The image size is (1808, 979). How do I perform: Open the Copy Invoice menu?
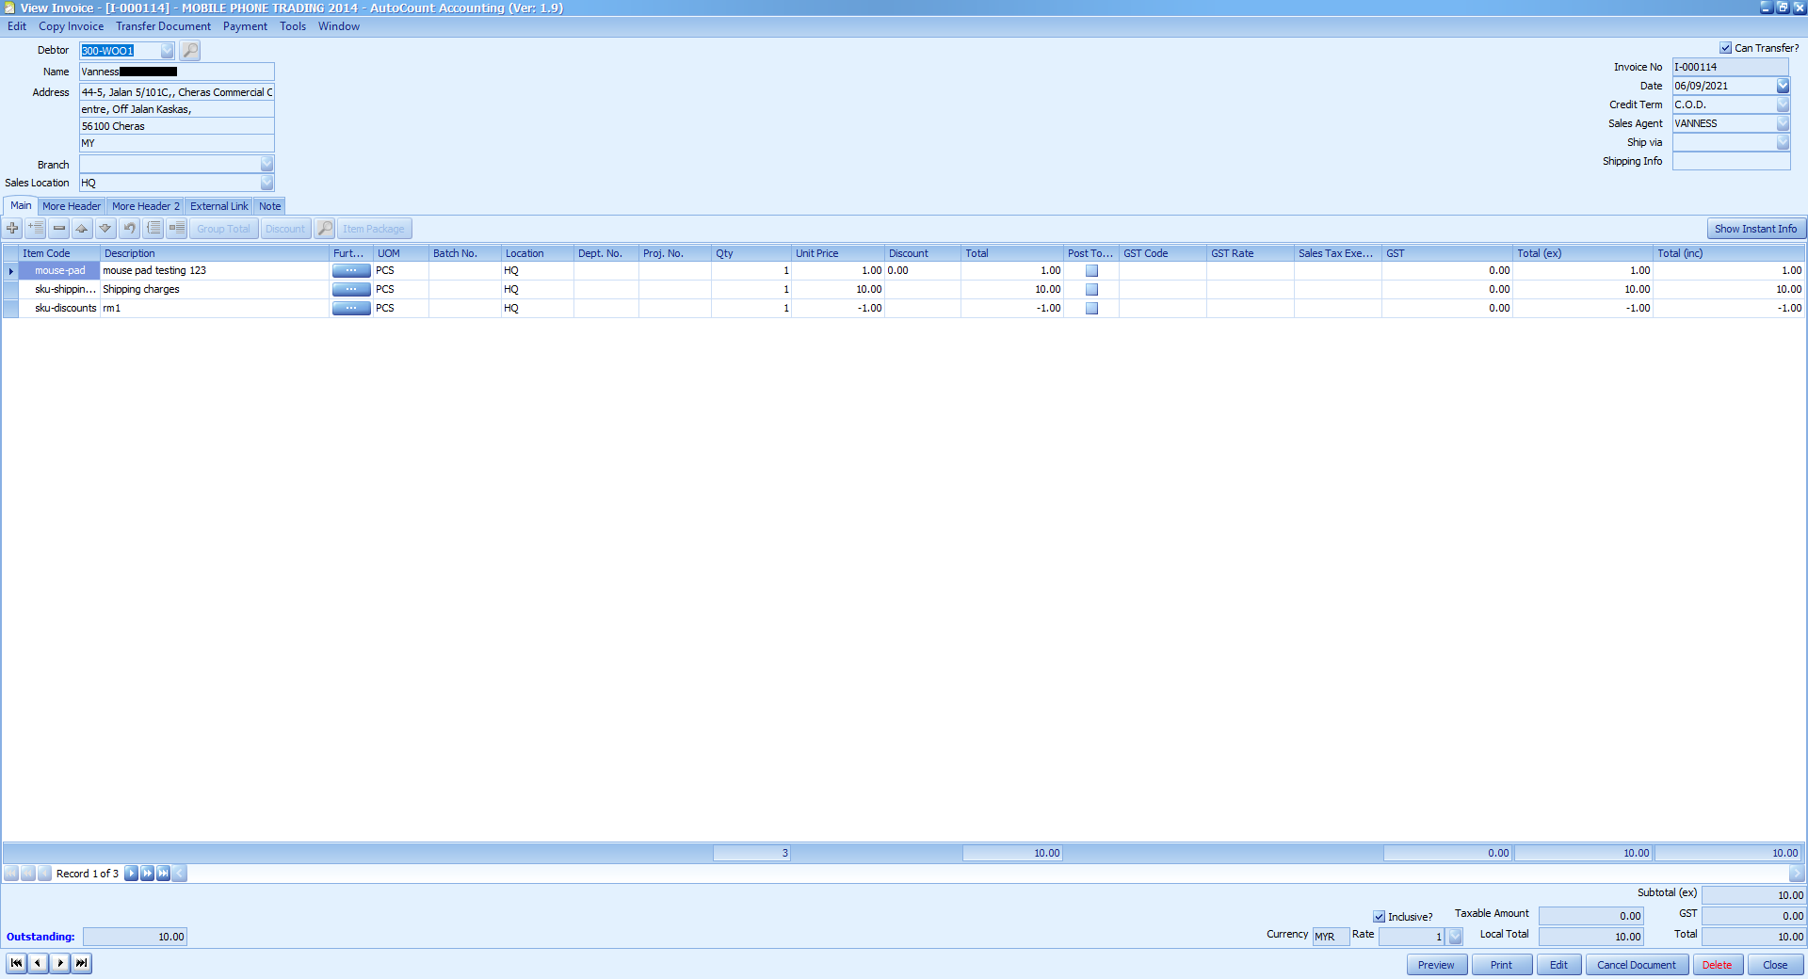coord(72,26)
